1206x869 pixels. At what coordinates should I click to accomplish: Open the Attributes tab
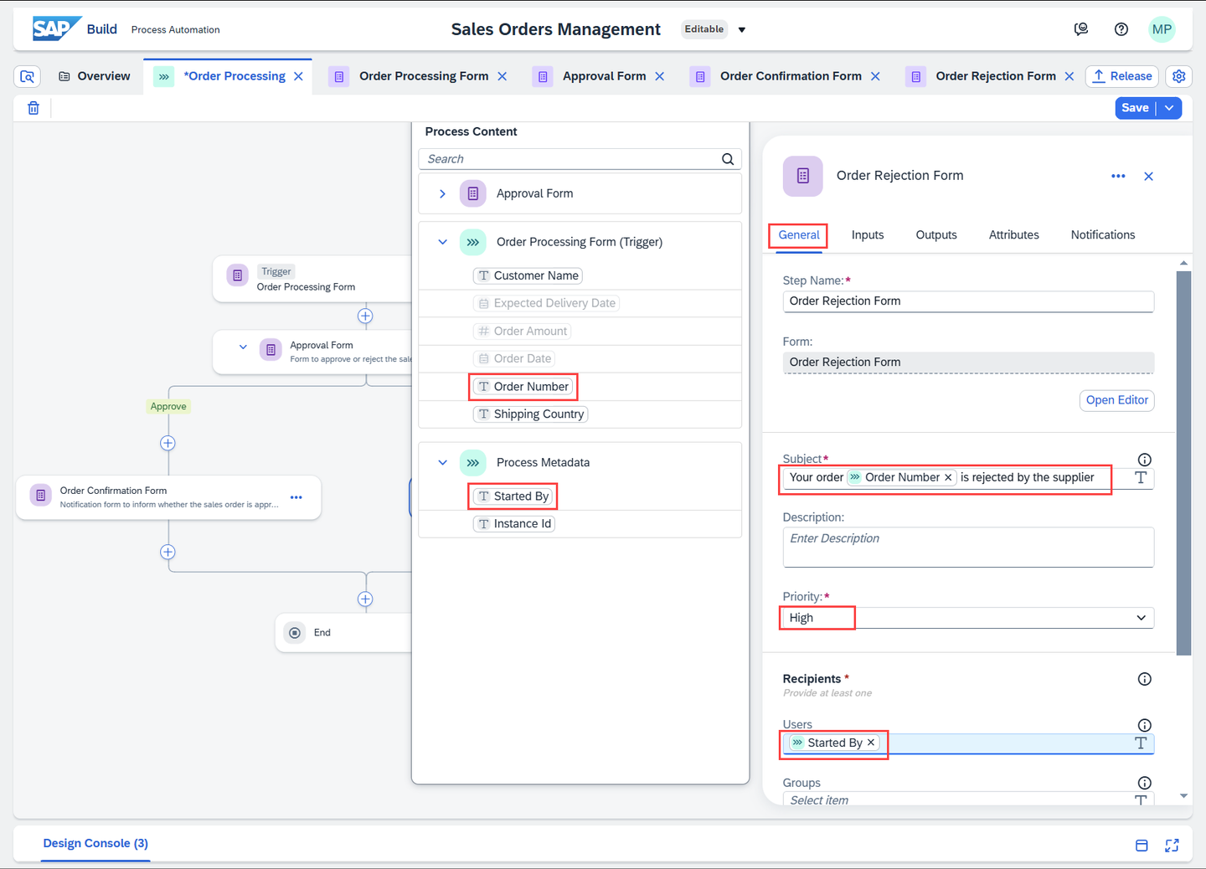click(x=1014, y=235)
